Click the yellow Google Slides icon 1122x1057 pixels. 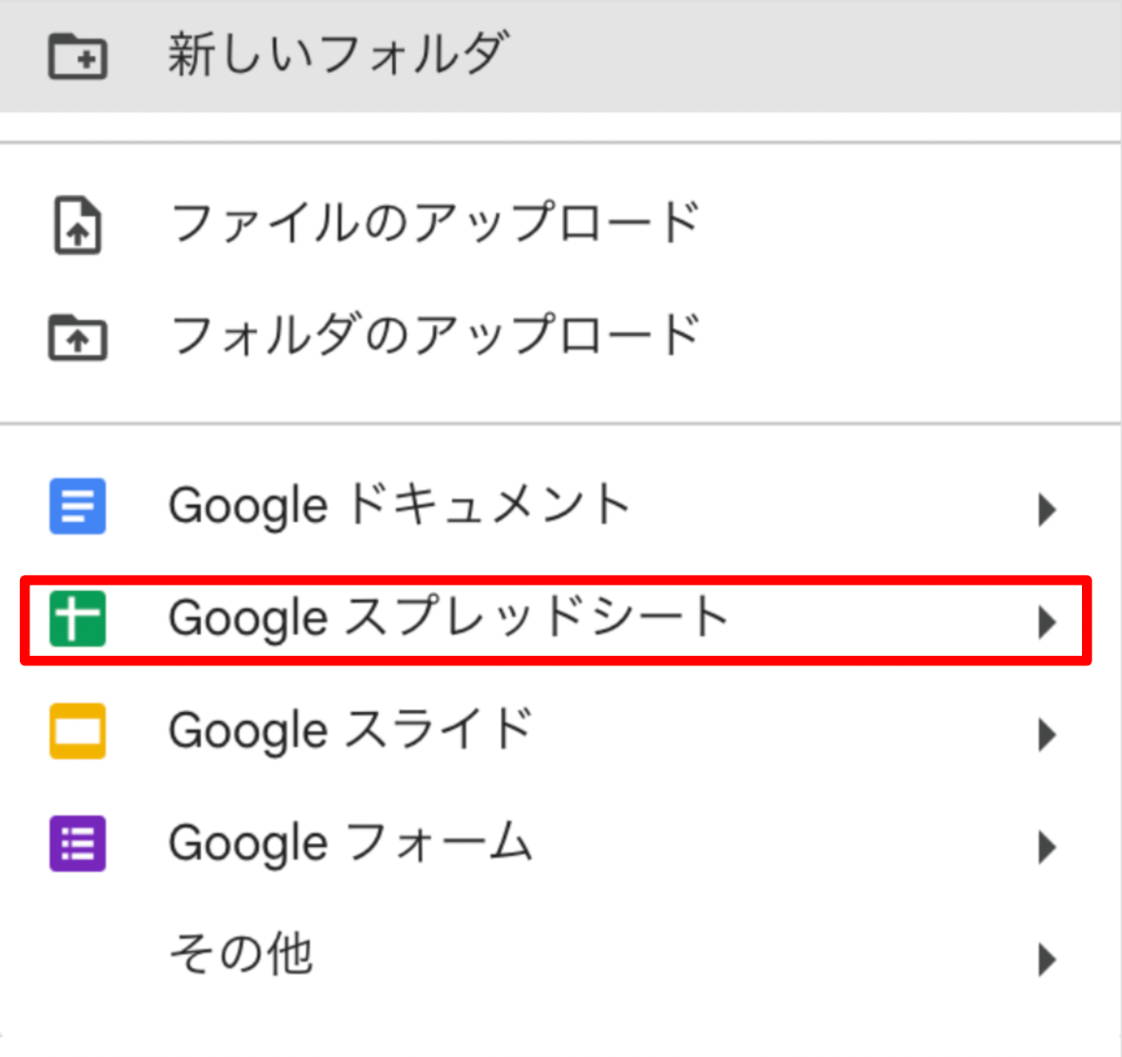[78, 731]
